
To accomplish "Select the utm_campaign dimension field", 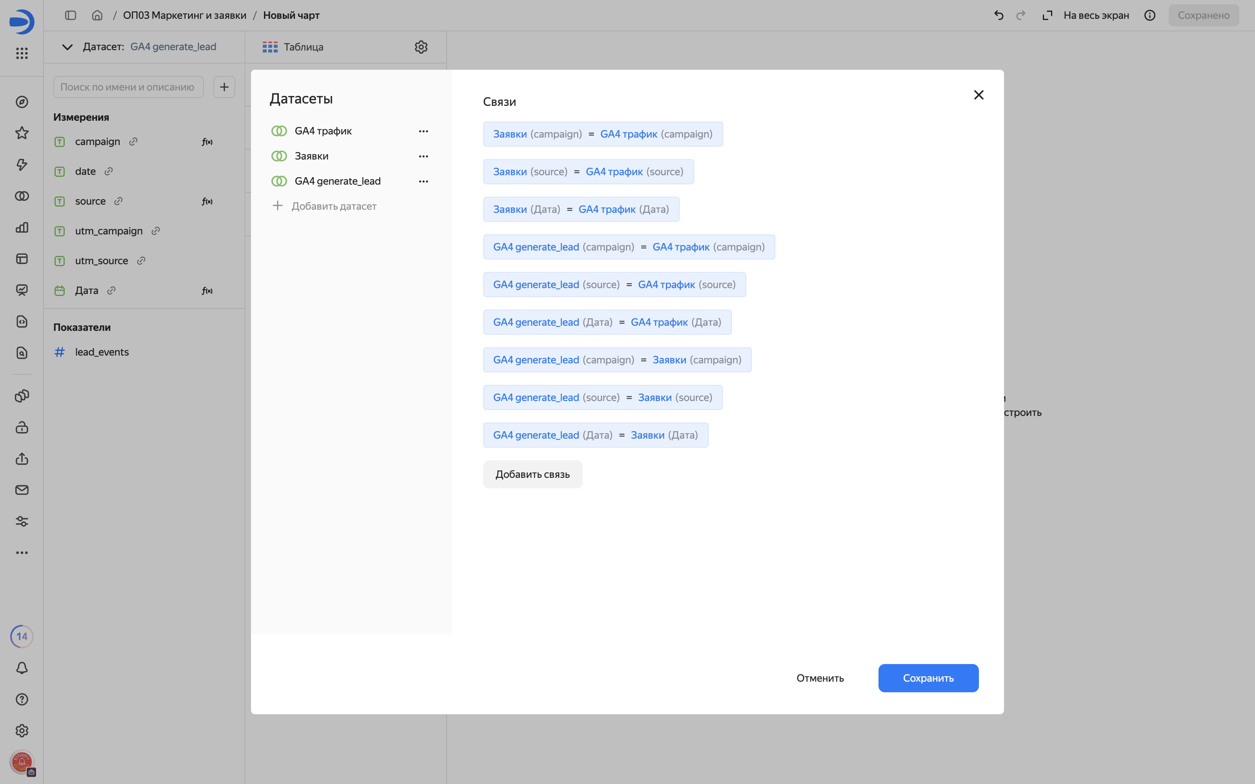I will click(109, 231).
